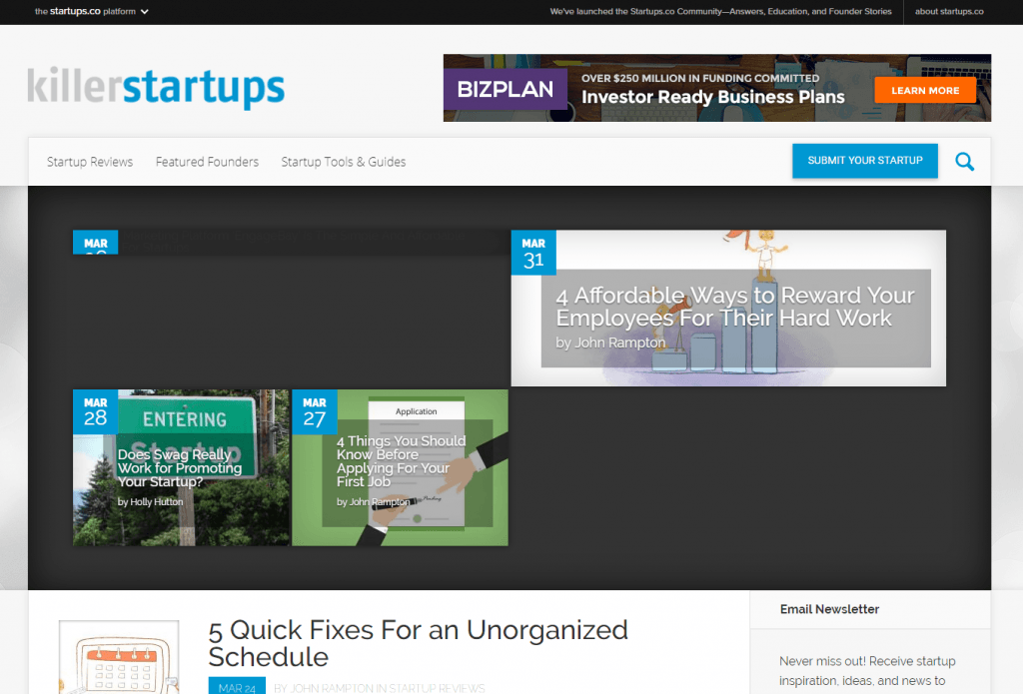Viewport: 1023px width, 694px height.
Task: Click the Mar 28 date badge
Action: point(95,411)
